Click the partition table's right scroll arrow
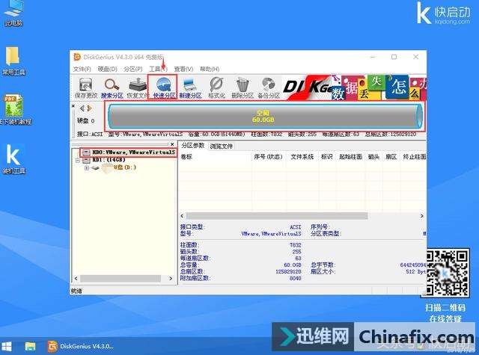Viewport: 479px width, 355px height. (x=422, y=216)
